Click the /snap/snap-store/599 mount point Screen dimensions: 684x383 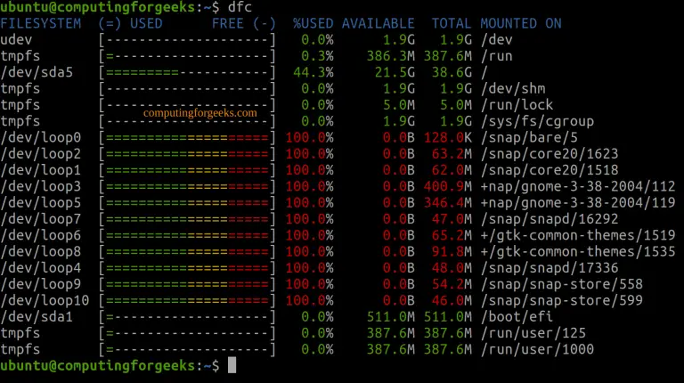562,300
